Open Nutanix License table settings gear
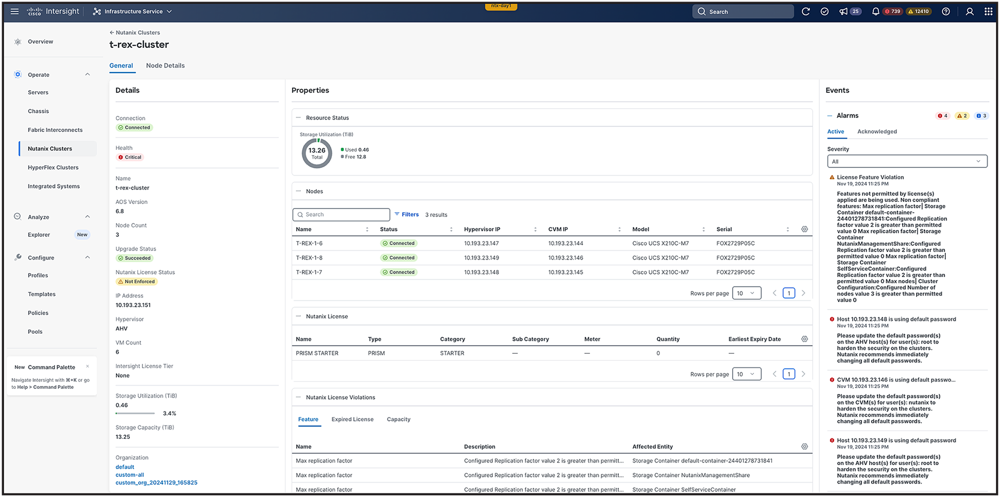Screen dimensions: 1000x497 point(804,339)
